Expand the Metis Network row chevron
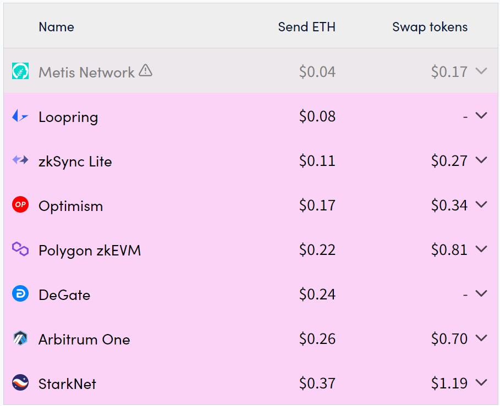500x406 pixels. coord(481,71)
